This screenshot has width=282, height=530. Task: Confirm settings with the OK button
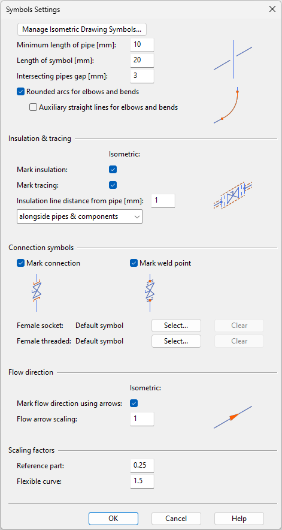(114, 519)
